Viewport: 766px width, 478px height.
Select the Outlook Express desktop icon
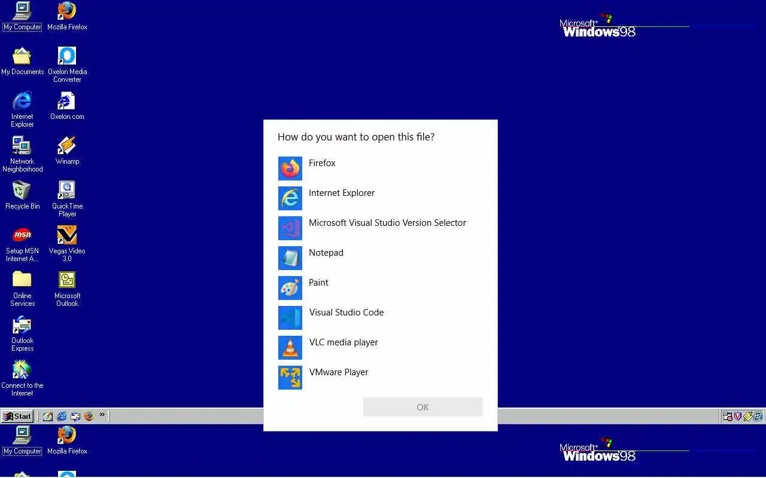pyautogui.click(x=22, y=333)
